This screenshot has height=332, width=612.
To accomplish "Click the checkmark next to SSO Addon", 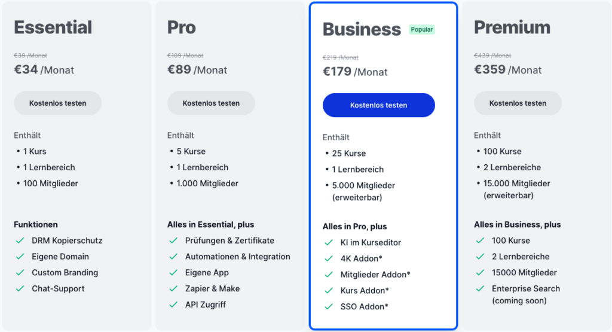I will [328, 307].
